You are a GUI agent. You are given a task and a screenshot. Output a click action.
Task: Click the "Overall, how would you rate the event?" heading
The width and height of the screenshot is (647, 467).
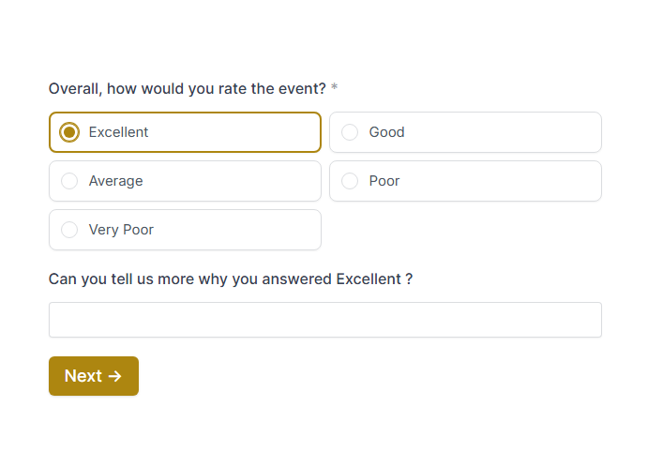[x=187, y=89]
